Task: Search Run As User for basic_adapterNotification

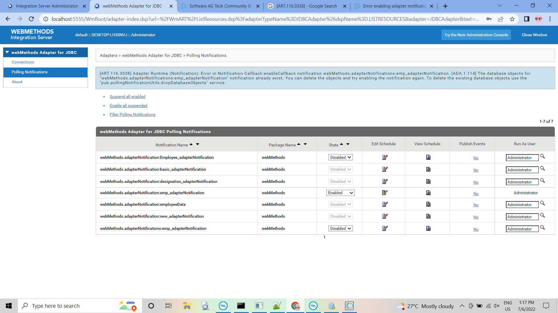Action: [x=542, y=169]
